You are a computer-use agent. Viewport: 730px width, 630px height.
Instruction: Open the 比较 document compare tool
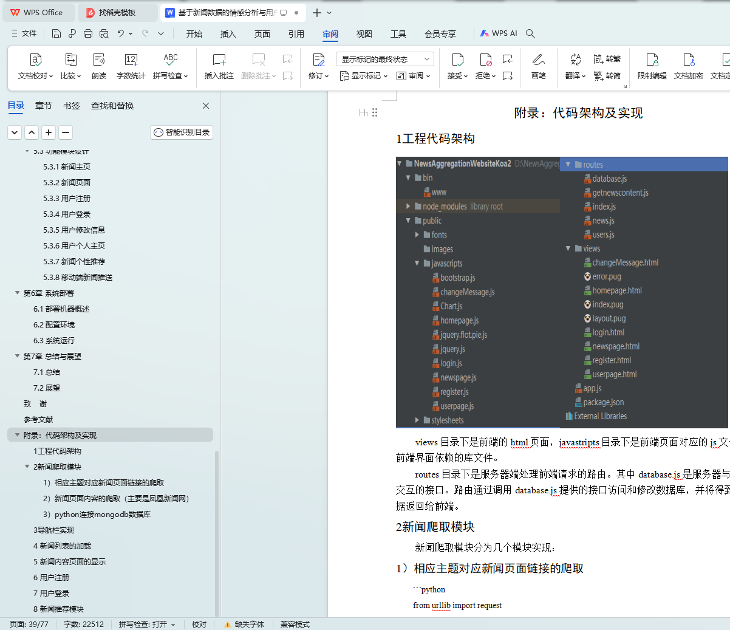coord(70,67)
